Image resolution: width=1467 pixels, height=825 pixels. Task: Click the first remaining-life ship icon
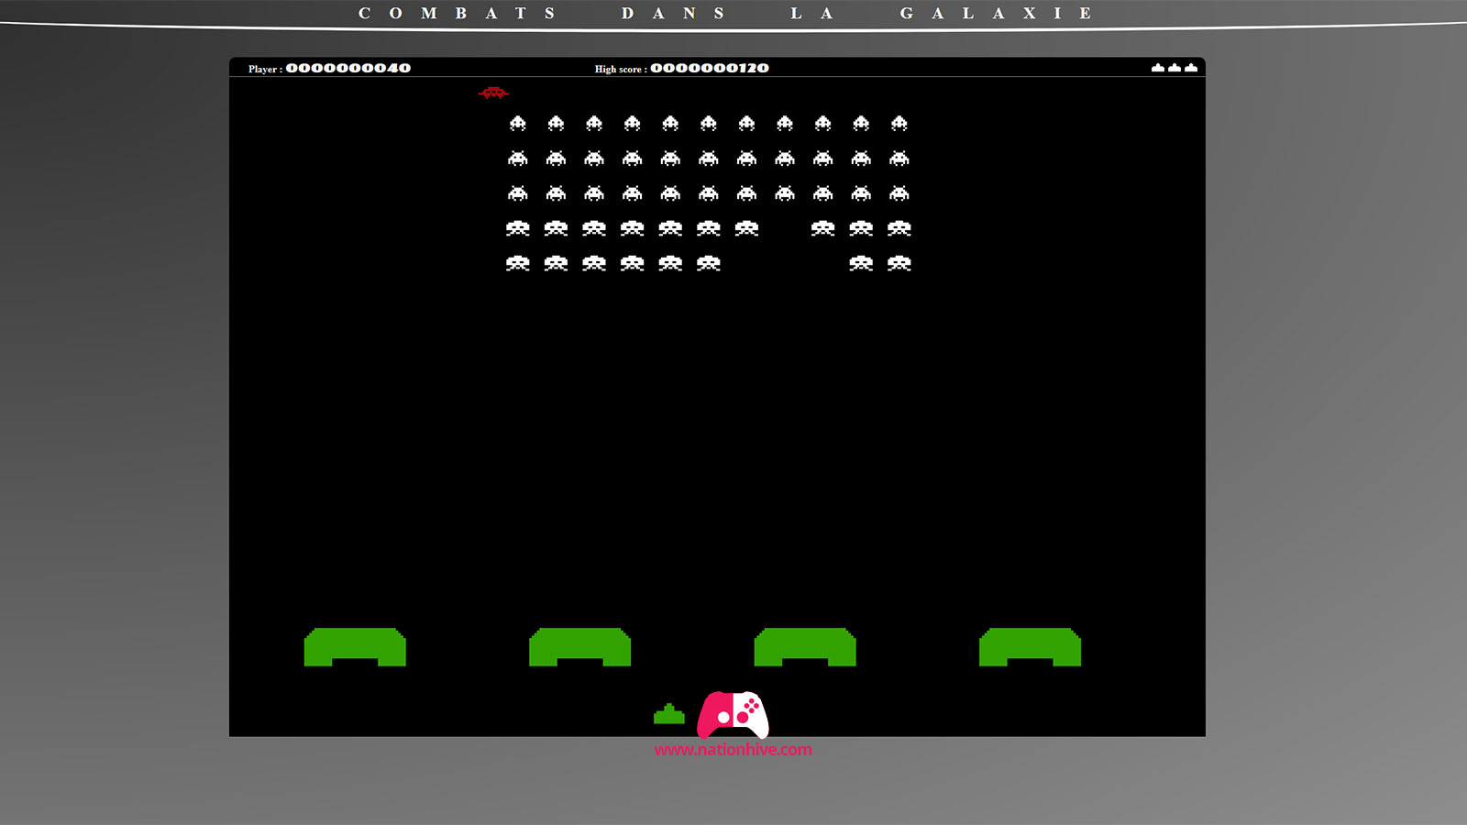[1158, 68]
